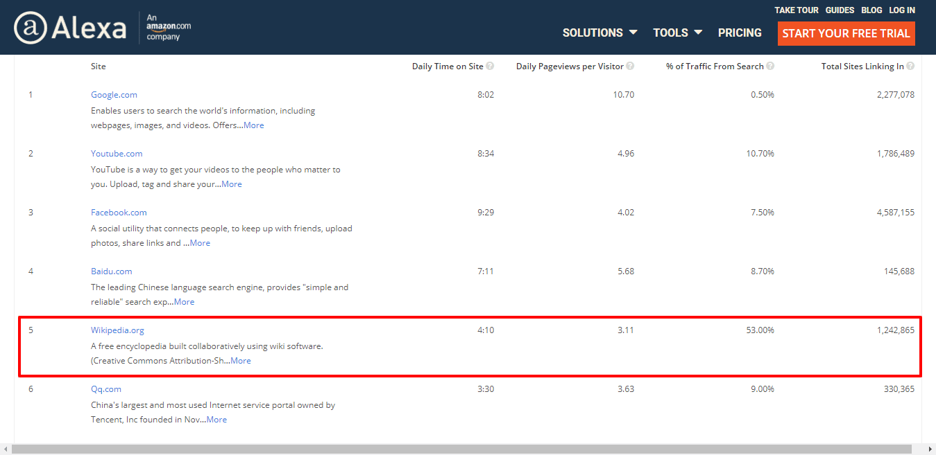
Task: Click help icon beside Daily Pageviews per Visitor
Action: pos(630,66)
